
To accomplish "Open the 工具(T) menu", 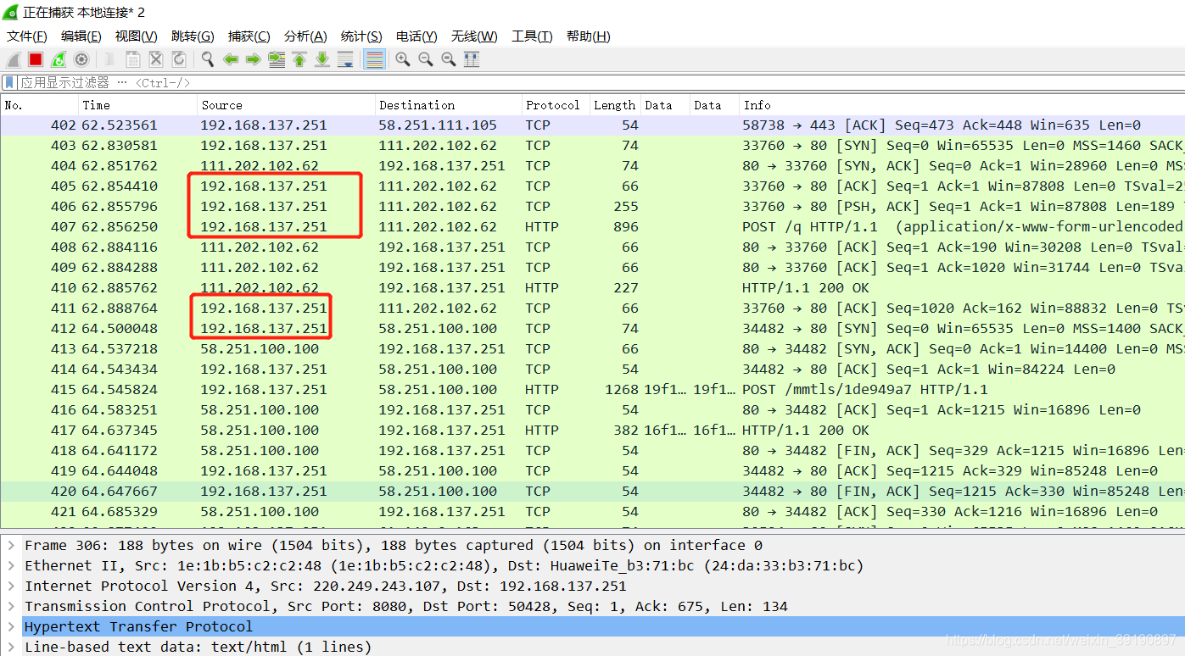I will click(532, 36).
